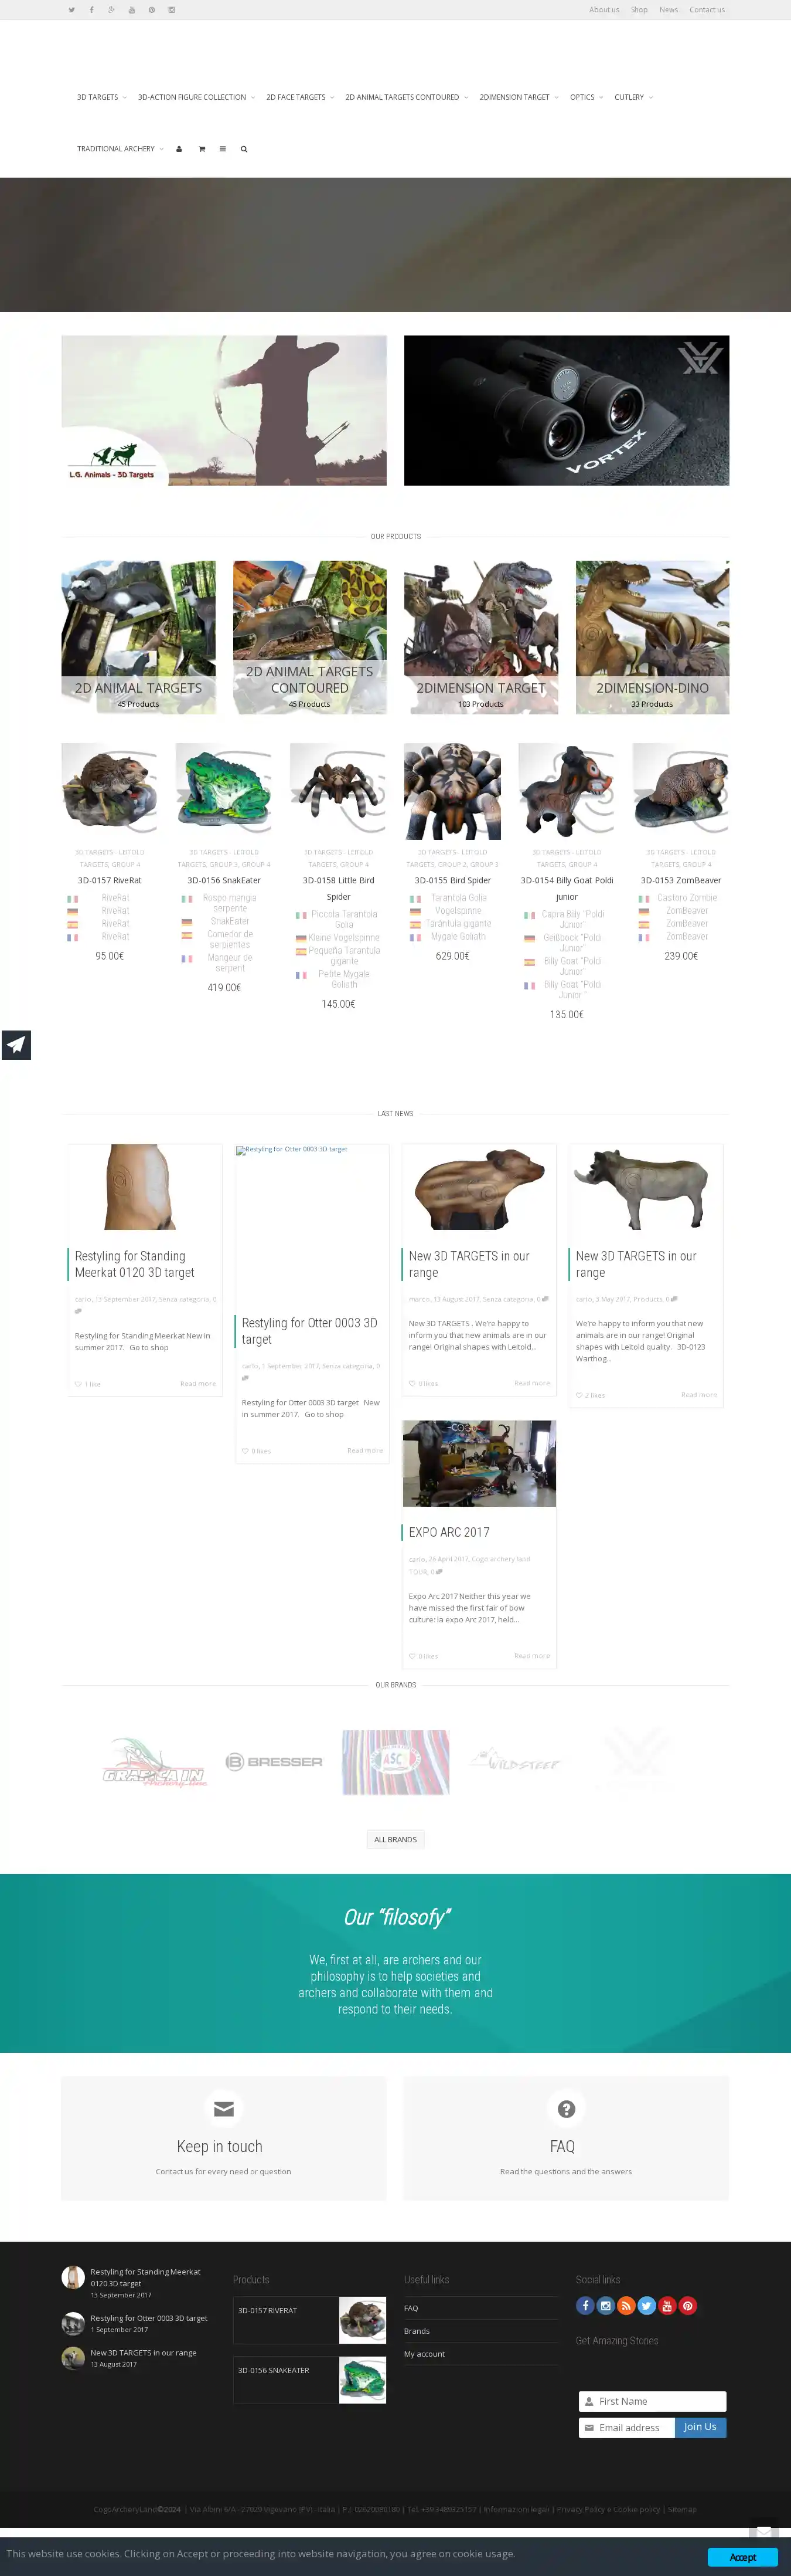Click the All Brands button
The height and width of the screenshot is (2576, 791).
395,1839
